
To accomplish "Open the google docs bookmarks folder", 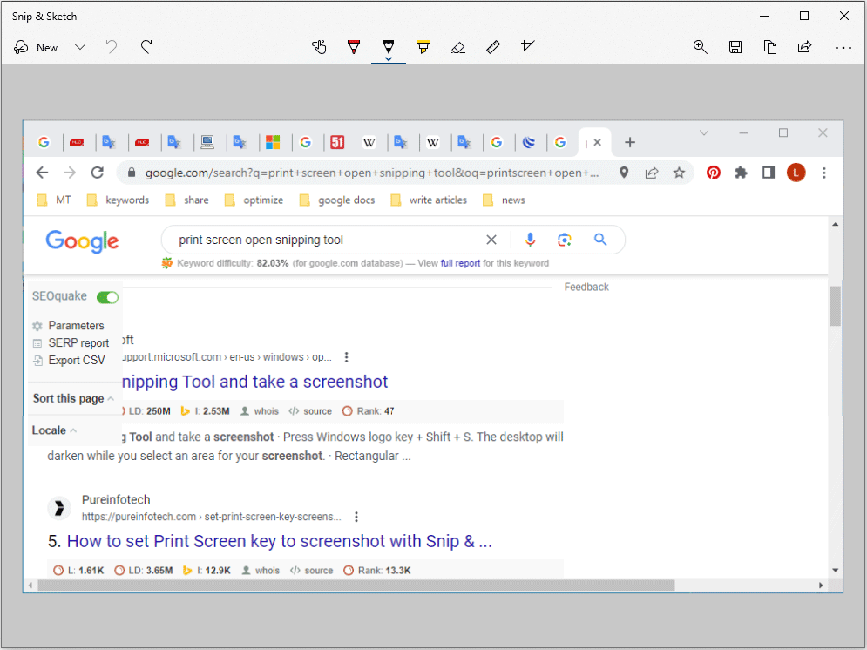I will (x=336, y=200).
